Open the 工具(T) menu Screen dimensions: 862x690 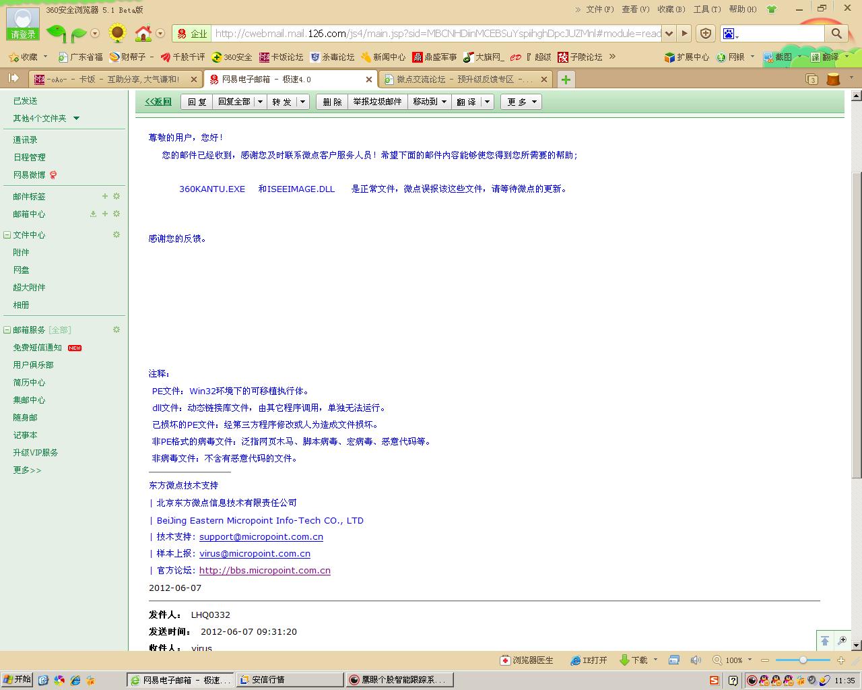[706, 9]
